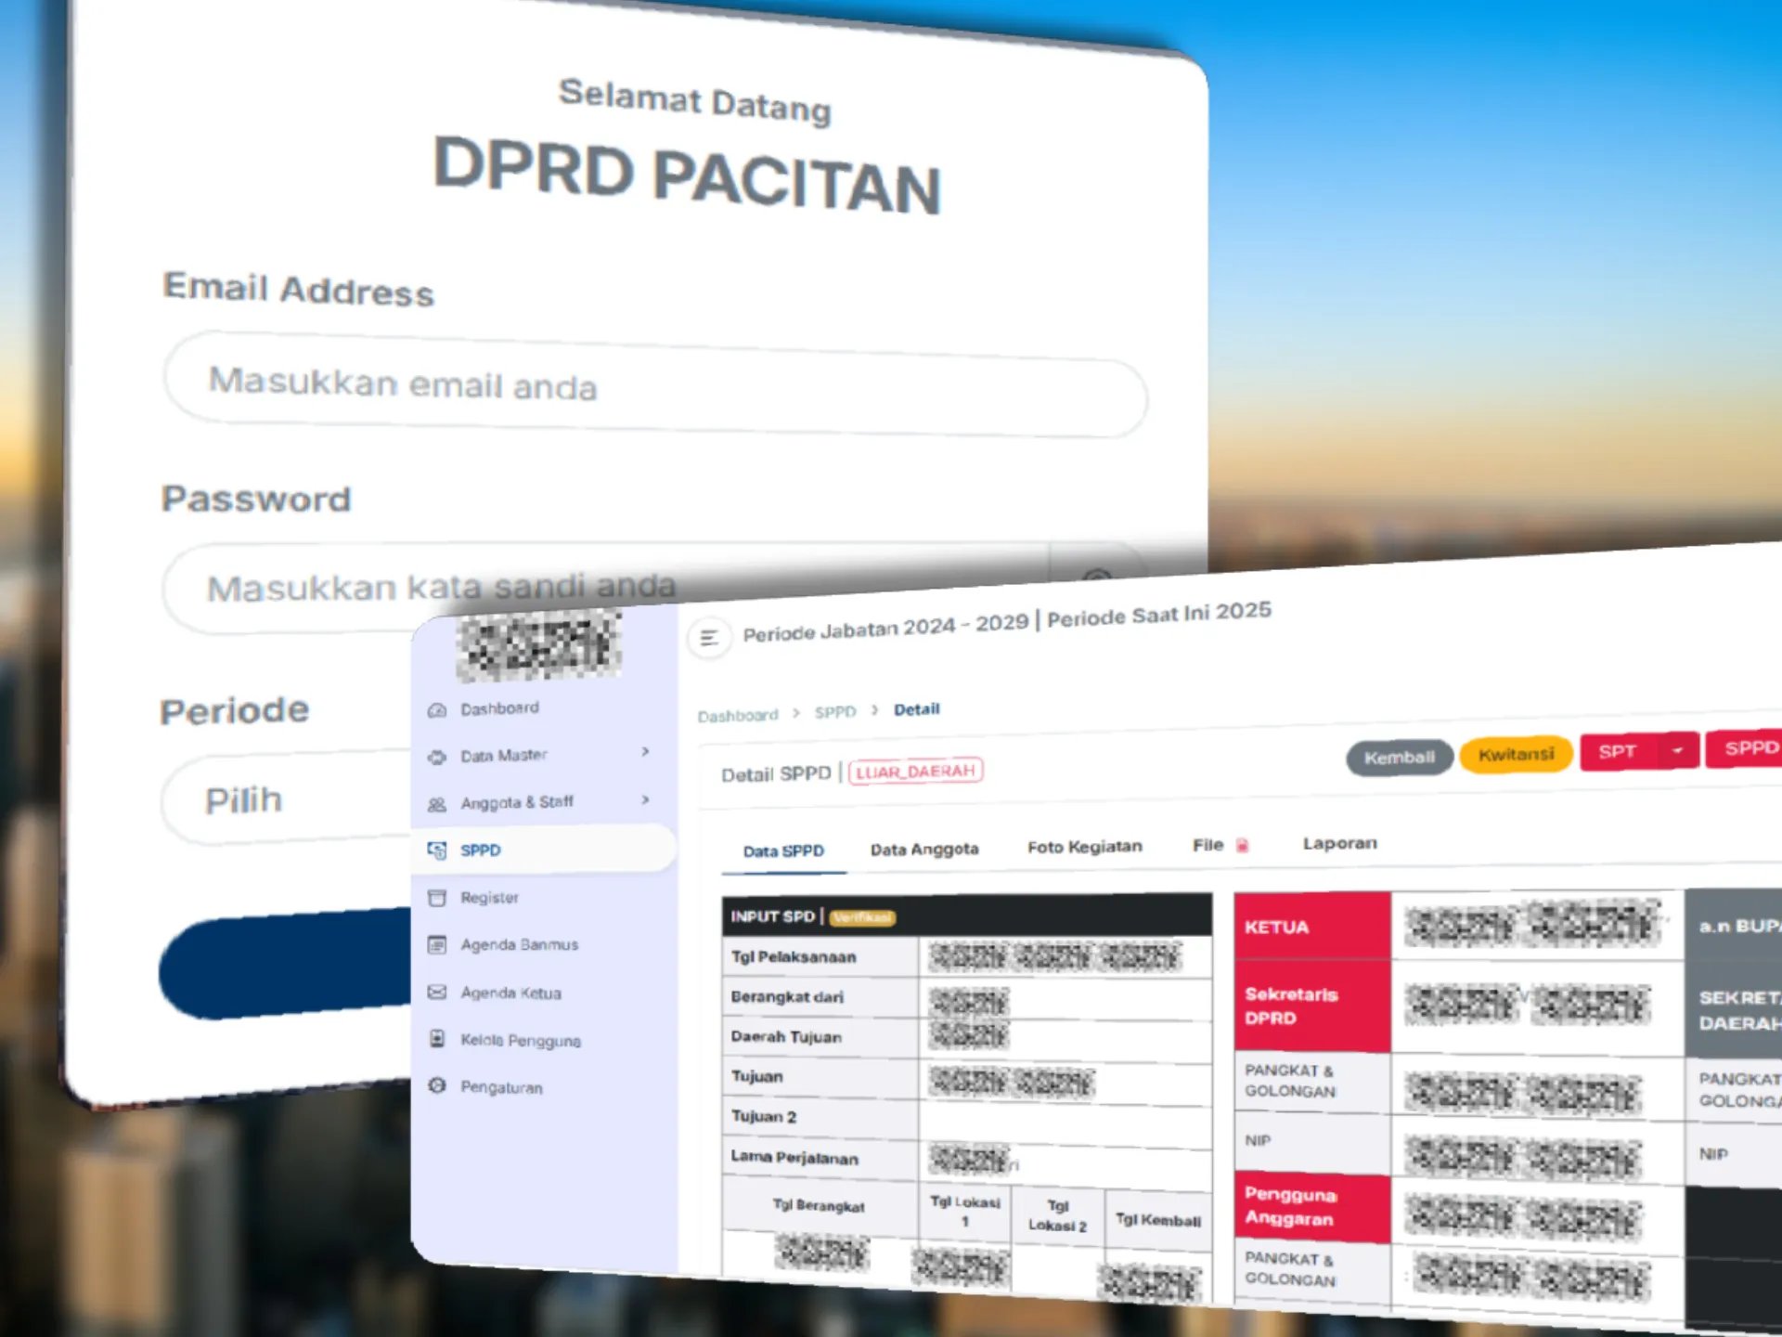1782x1337 pixels.
Task: Switch to the Foto Kegiatan tab
Action: [1084, 847]
